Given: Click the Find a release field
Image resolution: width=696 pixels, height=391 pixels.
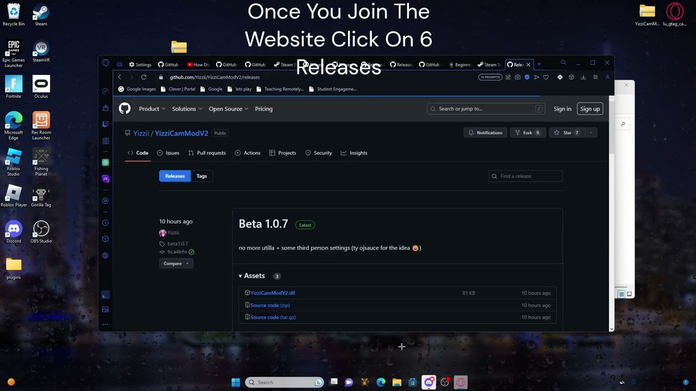Looking at the screenshot, I should [x=525, y=176].
